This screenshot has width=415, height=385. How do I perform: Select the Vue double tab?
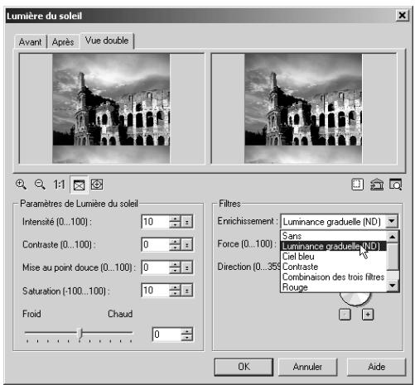tap(107, 41)
